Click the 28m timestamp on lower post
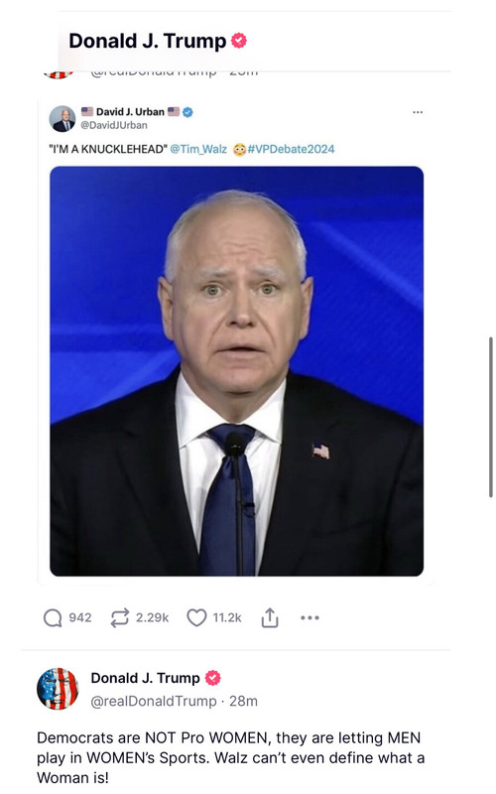The height and width of the screenshot is (794, 496). point(243,701)
